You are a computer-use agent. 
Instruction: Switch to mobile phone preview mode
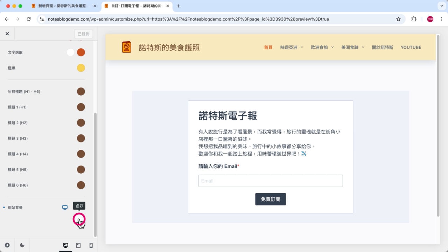click(x=90, y=245)
